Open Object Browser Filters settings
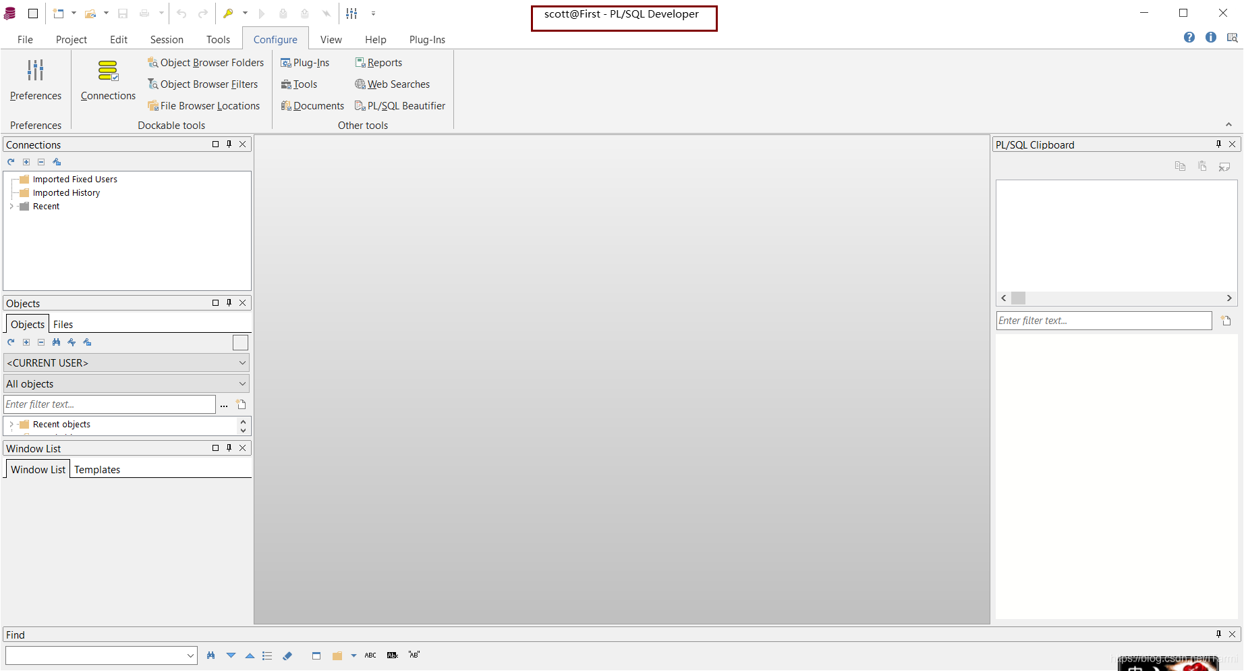The image size is (1244, 671). (202, 84)
